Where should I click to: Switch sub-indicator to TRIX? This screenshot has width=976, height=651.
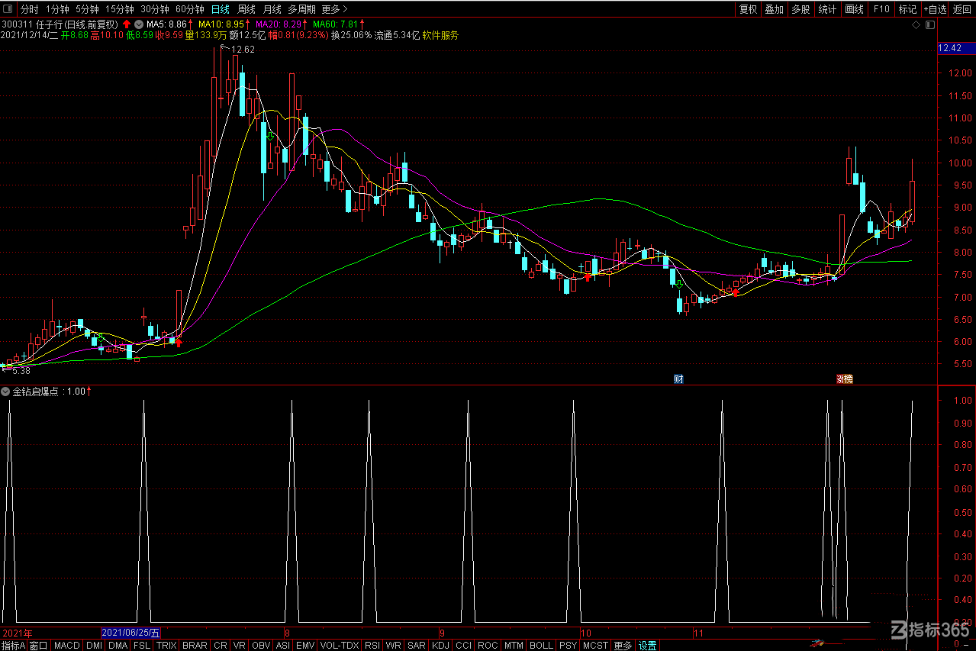coord(166,645)
